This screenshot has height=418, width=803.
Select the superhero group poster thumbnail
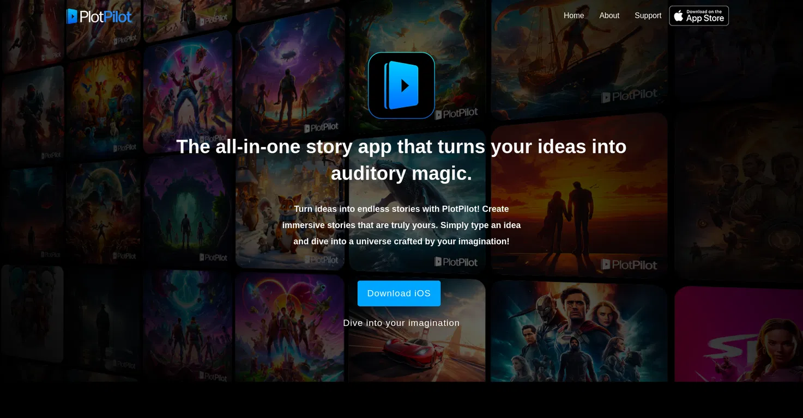click(579, 332)
